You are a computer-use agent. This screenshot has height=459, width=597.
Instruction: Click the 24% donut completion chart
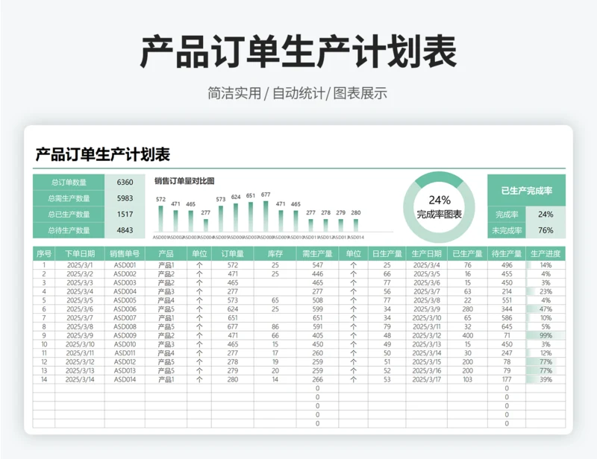pyautogui.click(x=439, y=207)
